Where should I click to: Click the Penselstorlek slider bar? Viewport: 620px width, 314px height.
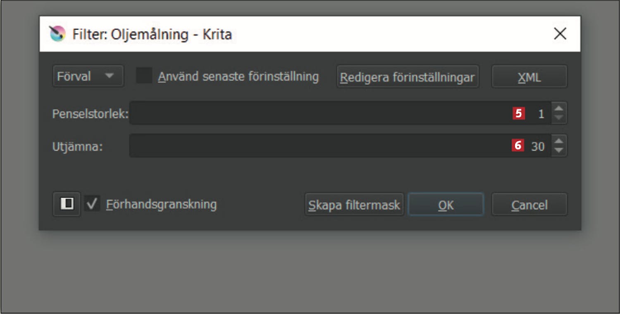(340, 113)
